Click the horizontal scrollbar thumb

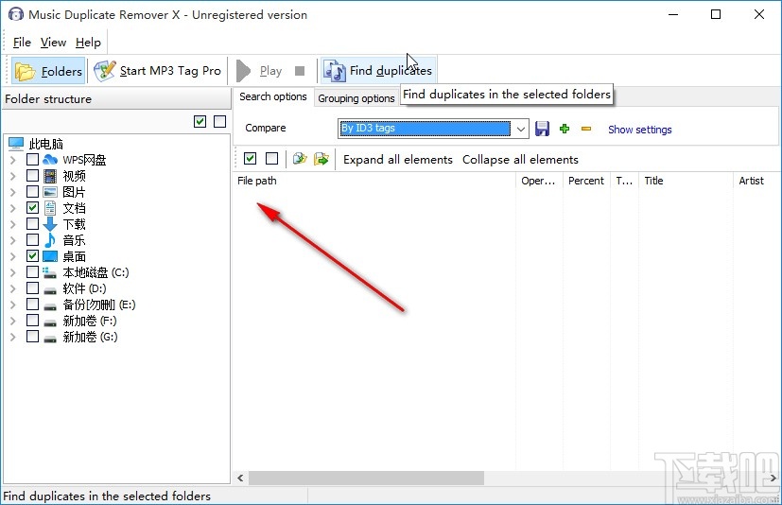[x=366, y=479]
